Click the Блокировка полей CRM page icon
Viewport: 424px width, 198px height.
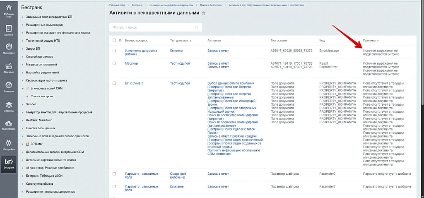(27, 89)
